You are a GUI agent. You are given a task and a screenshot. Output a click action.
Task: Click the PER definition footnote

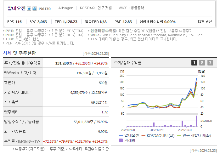[x=43, y=31]
